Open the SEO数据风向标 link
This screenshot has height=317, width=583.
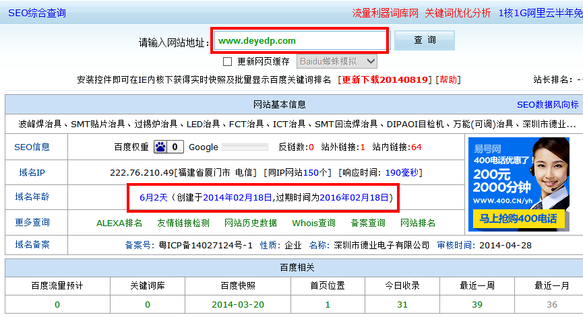[548, 105]
